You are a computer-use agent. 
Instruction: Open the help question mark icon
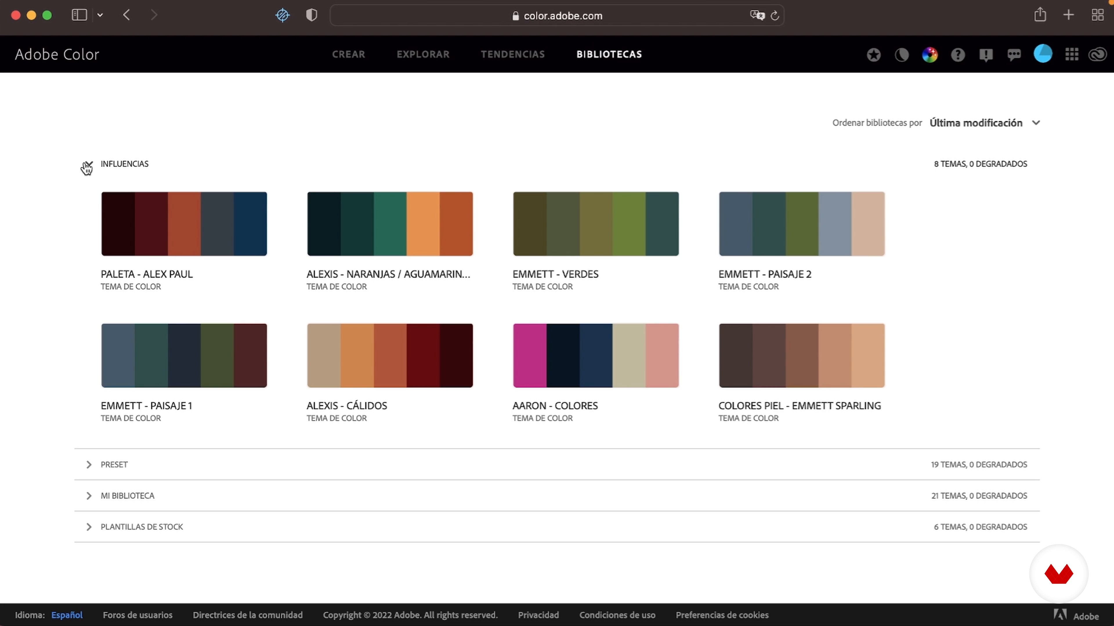958,55
